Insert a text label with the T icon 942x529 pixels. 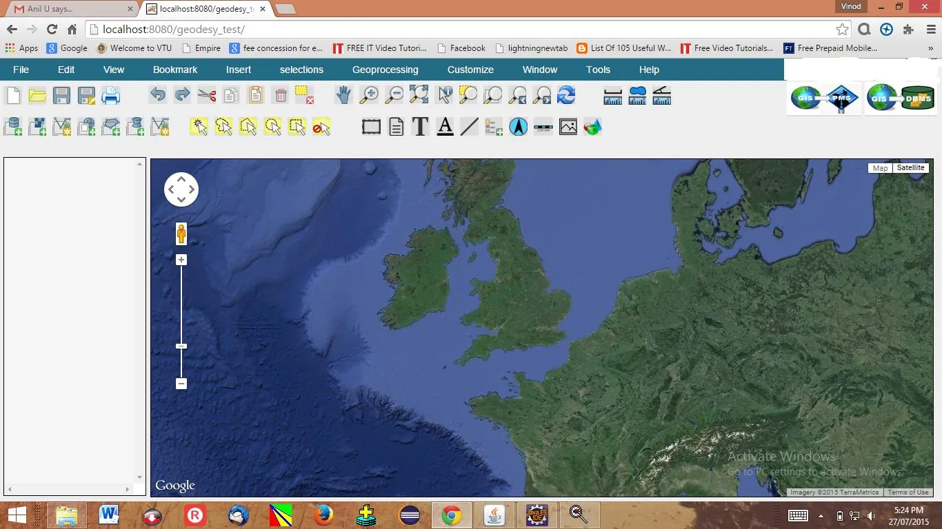pos(420,127)
